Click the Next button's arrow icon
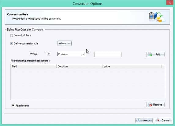175x126 pixels. click(139, 120)
